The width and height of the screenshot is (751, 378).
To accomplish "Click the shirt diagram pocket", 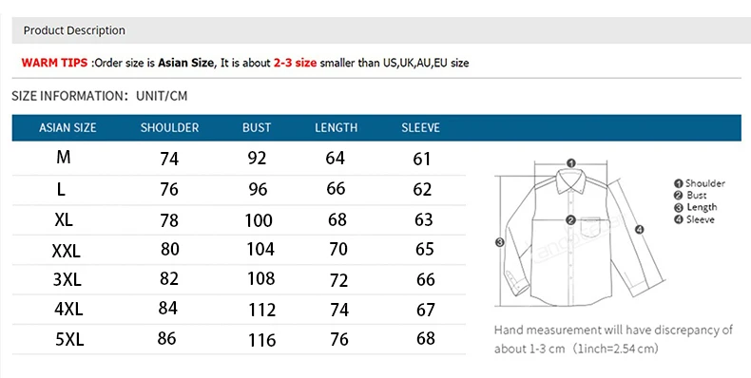I will click(590, 227).
